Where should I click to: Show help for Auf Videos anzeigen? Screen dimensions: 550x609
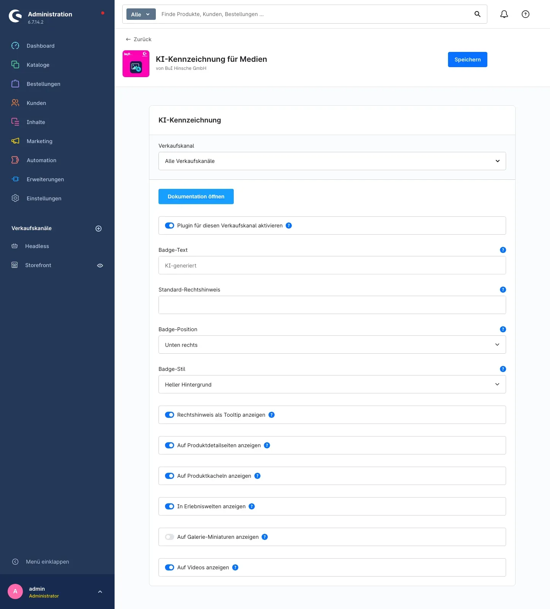(x=235, y=567)
